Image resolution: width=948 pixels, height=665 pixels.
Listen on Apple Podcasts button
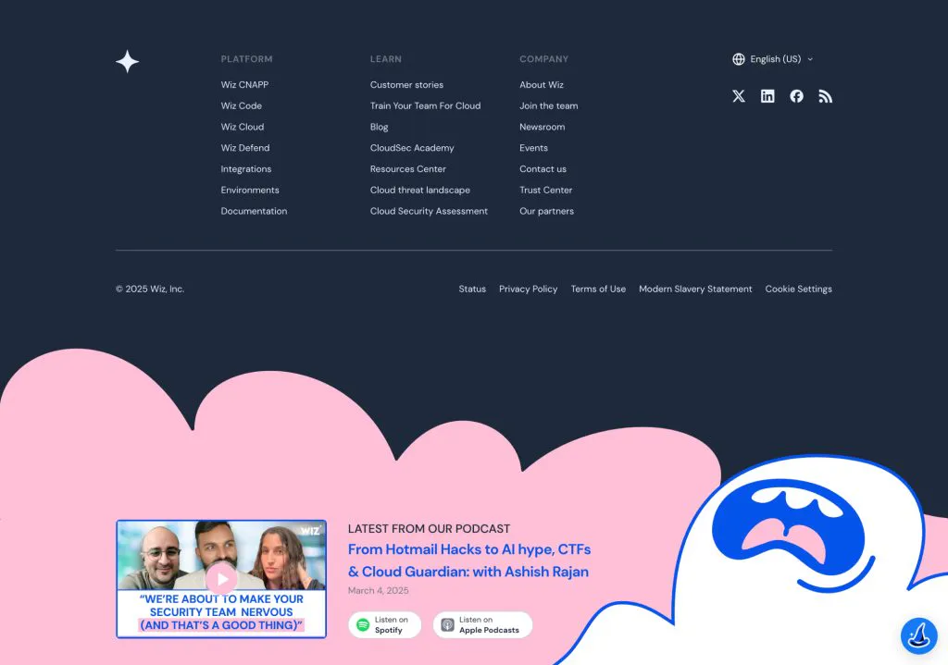[482, 624]
